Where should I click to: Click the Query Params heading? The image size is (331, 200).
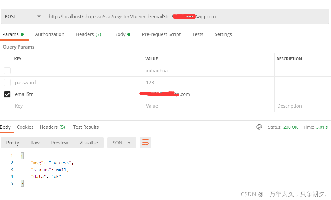coord(18,47)
